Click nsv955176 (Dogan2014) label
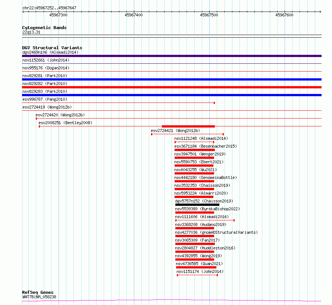Screen dimensions: 332x305 click(46, 68)
